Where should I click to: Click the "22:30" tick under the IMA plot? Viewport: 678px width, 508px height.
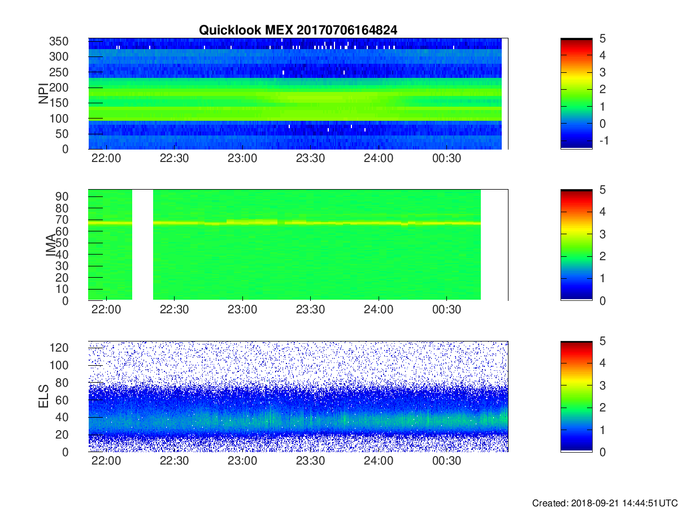174,310
